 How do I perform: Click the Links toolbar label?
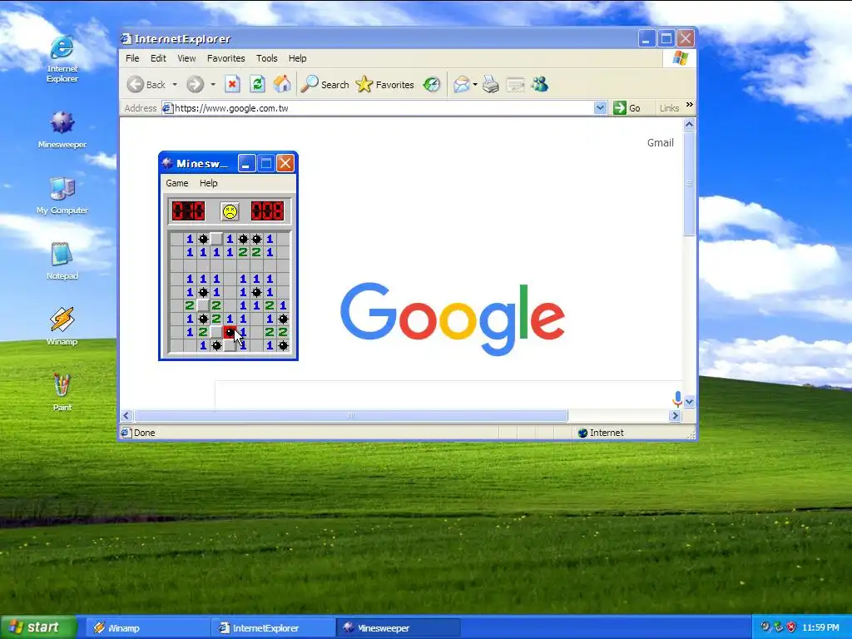669,108
